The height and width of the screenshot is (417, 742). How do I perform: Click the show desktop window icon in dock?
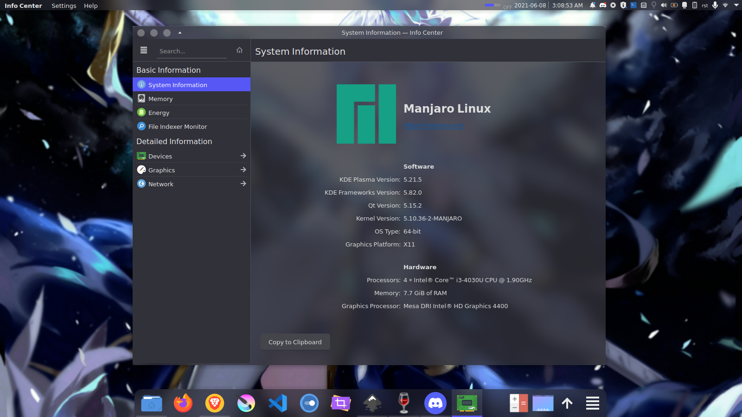(x=543, y=403)
